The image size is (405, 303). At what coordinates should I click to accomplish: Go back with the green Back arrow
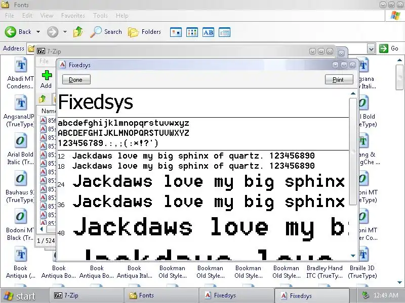pyautogui.click(x=10, y=32)
